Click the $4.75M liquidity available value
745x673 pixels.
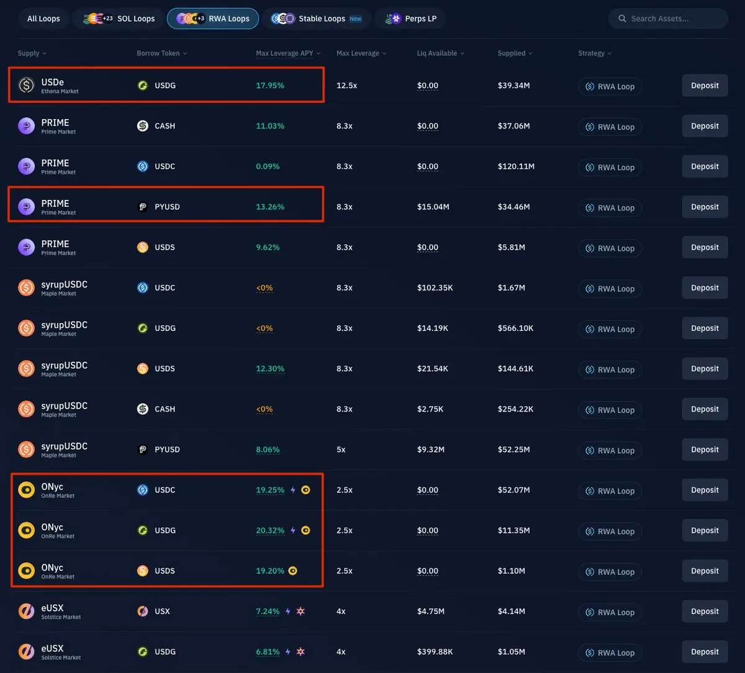click(431, 611)
